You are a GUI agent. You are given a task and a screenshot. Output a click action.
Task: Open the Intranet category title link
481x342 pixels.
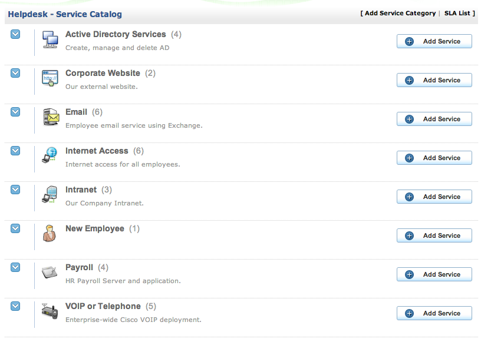pos(81,190)
